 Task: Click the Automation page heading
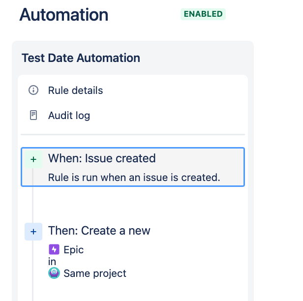tap(64, 15)
